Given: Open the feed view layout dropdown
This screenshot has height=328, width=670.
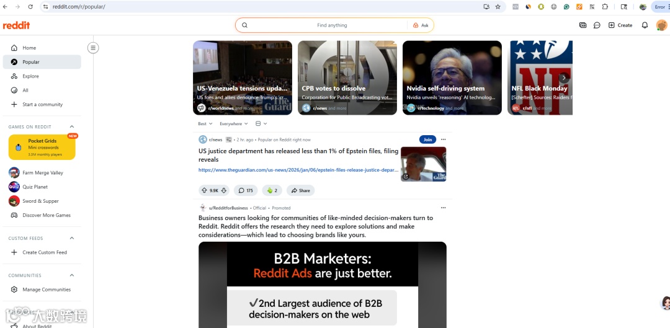Looking at the screenshot, I should 261,124.
